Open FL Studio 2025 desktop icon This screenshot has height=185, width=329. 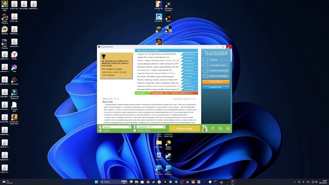pyautogui.click(x=14, y=107)
